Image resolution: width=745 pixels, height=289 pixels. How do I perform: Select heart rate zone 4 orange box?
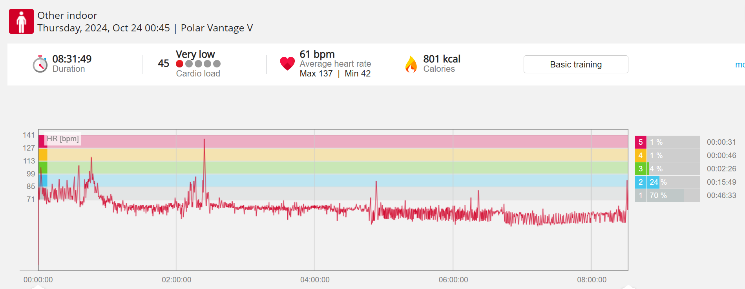641,156
